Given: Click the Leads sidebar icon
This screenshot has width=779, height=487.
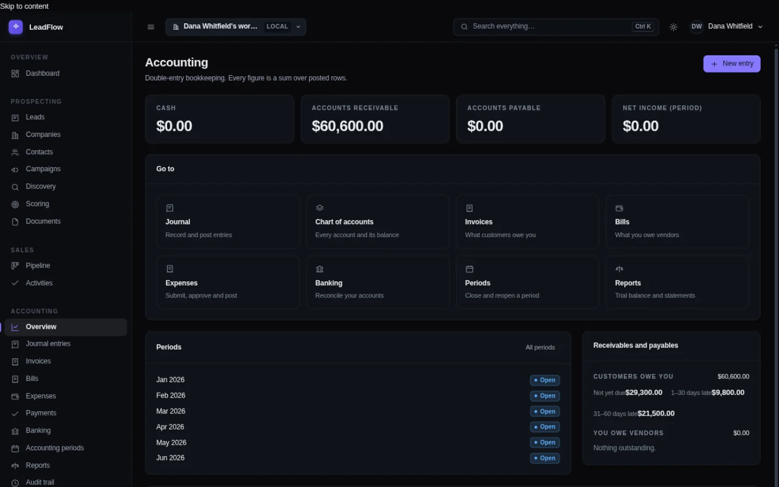Looking at the screenshot, I should point(15,117).
